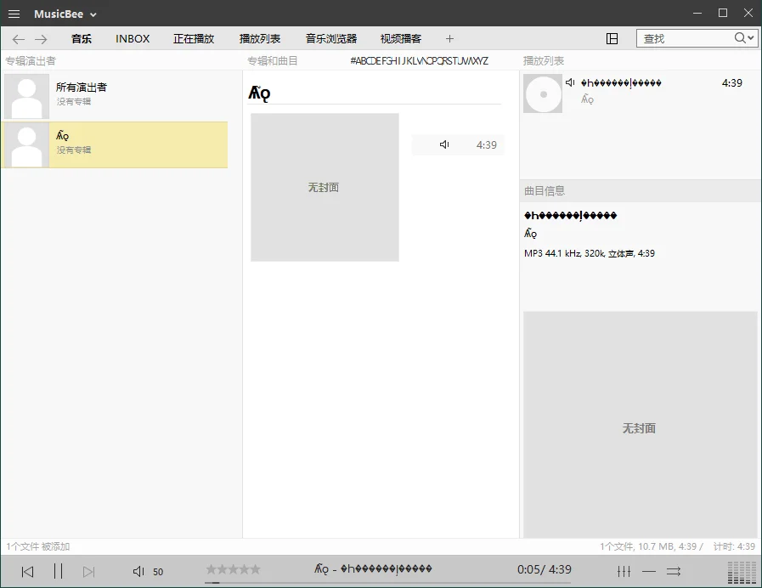Viewport: 762px width, 588px height.
Task: Click the spectrum visualizer in the bottom corner
Action: point(741,570)
